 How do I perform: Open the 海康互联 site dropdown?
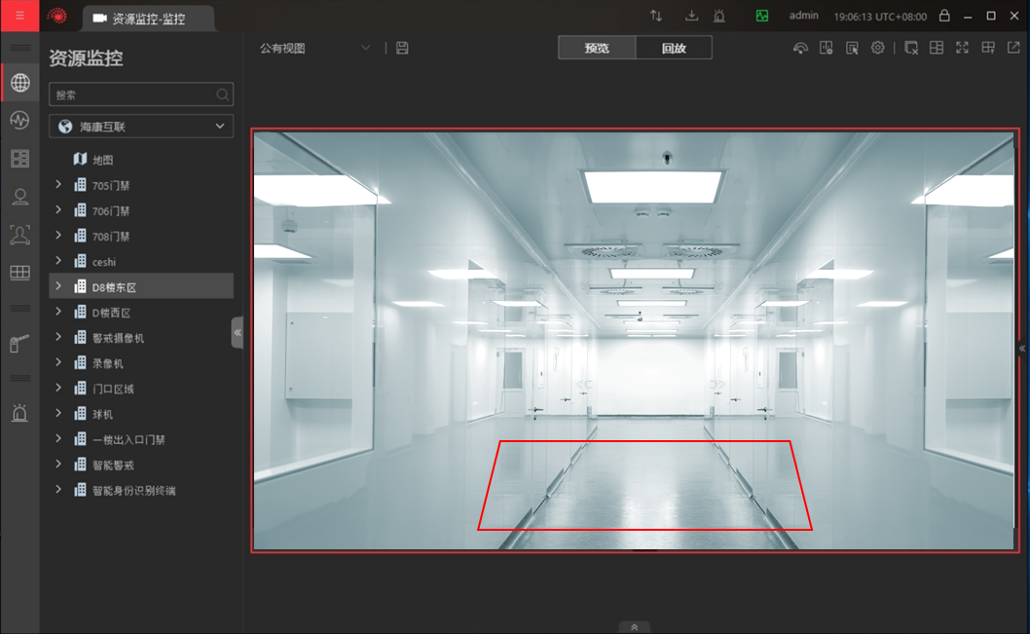[x=141, y=127]
